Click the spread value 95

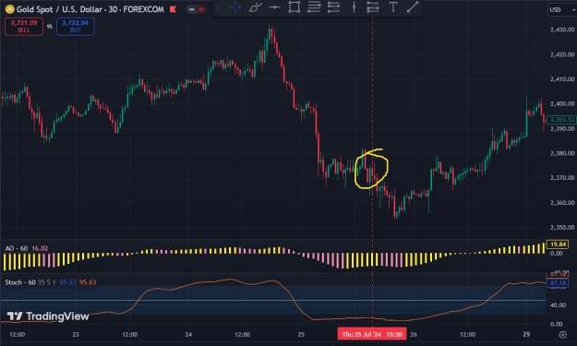click(50, 27)
